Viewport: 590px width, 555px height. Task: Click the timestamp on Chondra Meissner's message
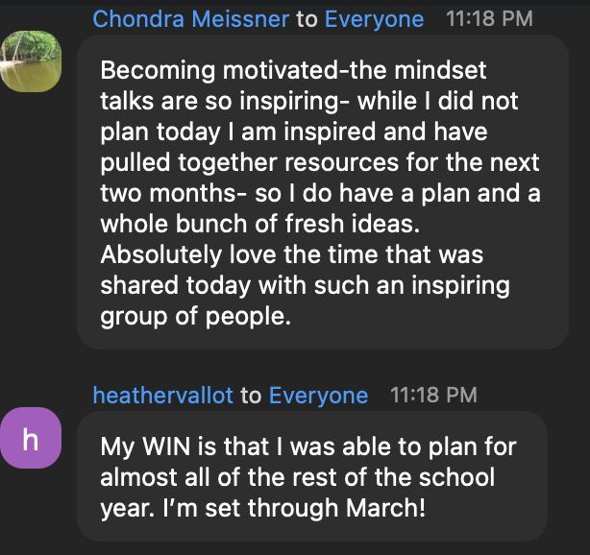(x=489, y=19)
